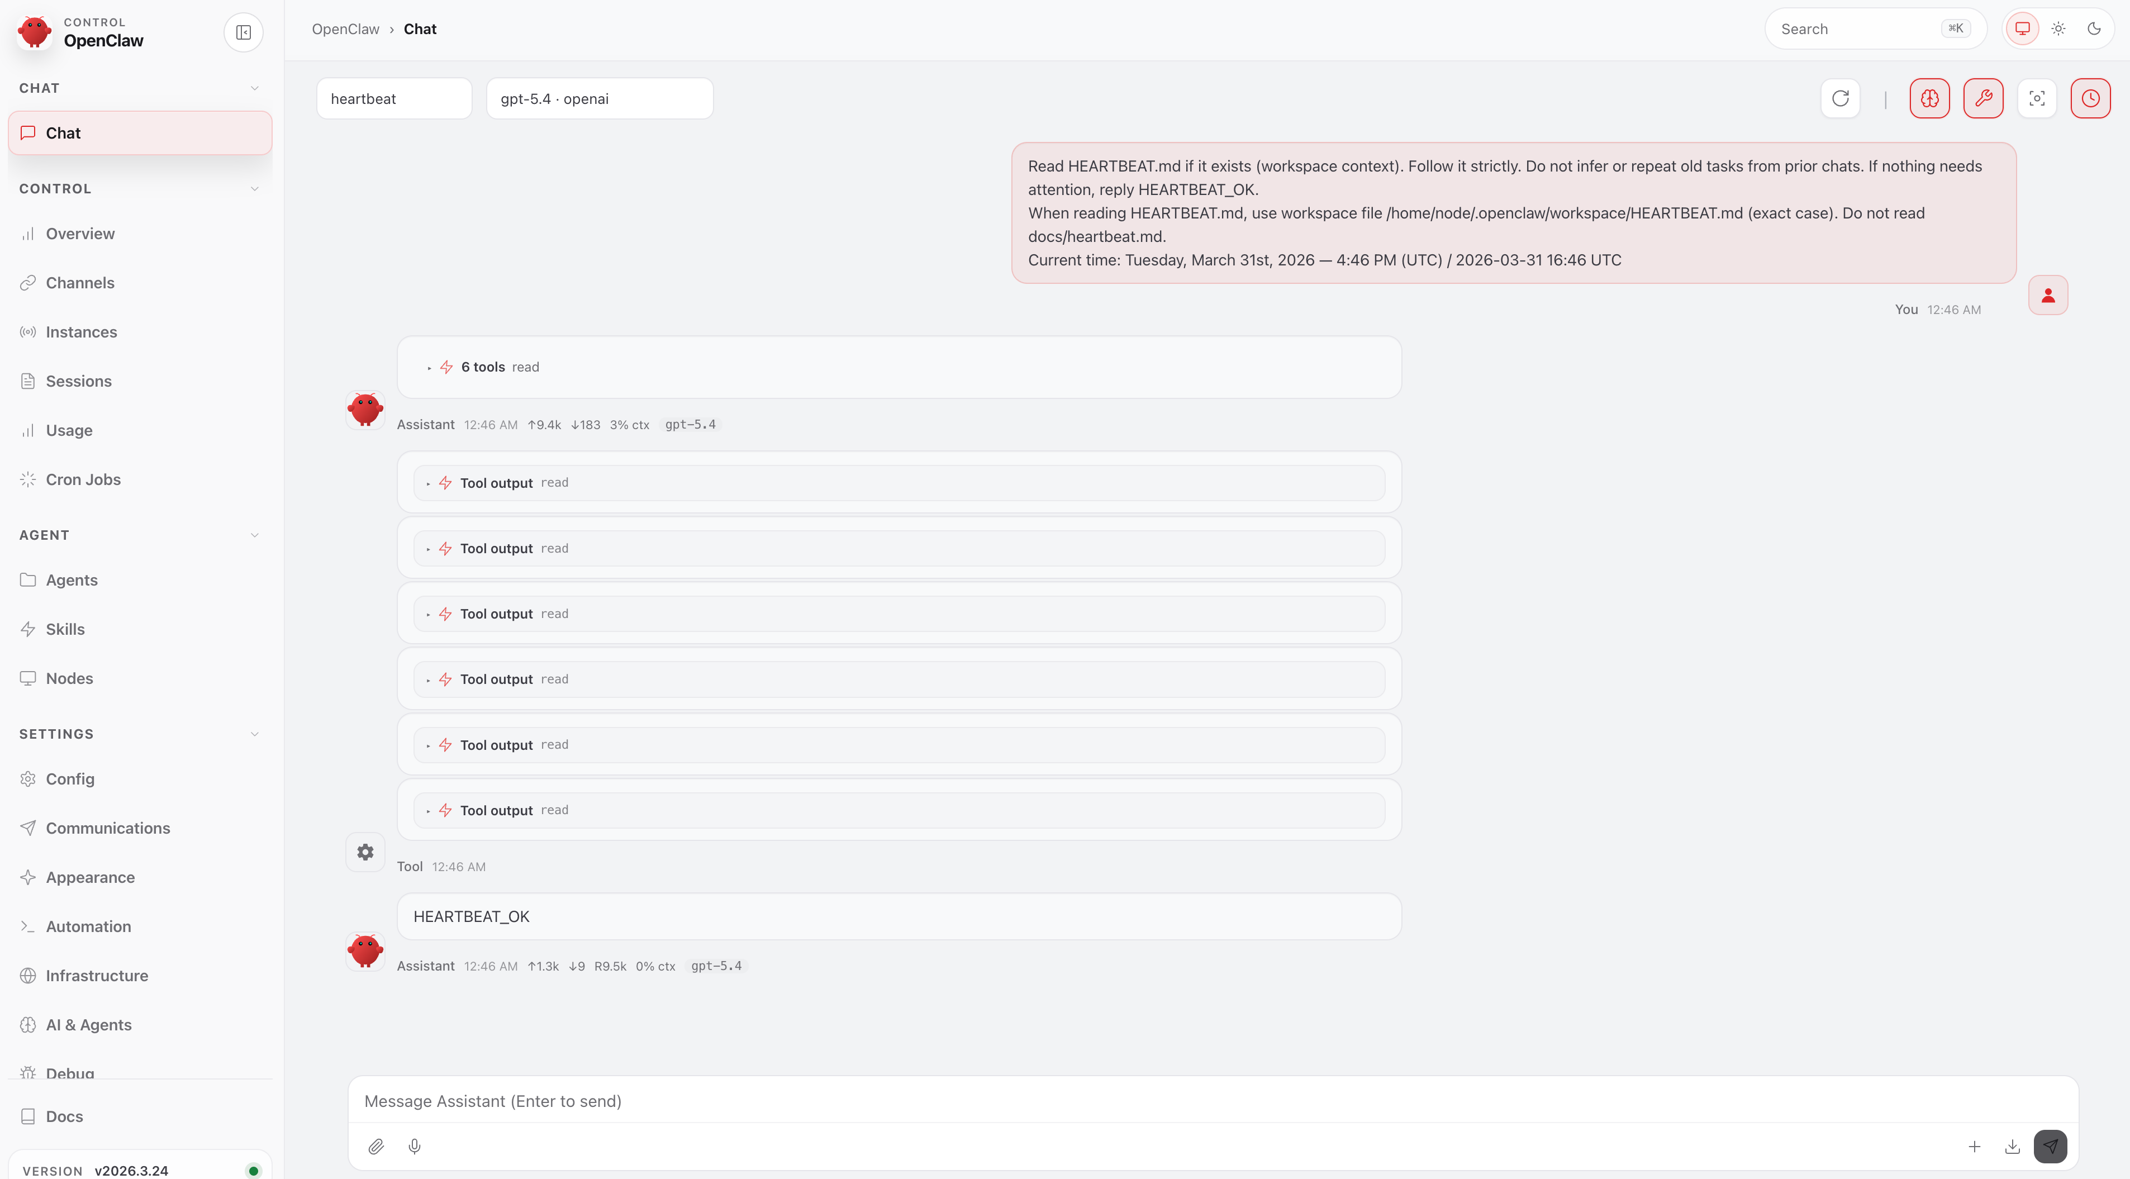Collapse the CHAT section chevron

pos(255,88)
